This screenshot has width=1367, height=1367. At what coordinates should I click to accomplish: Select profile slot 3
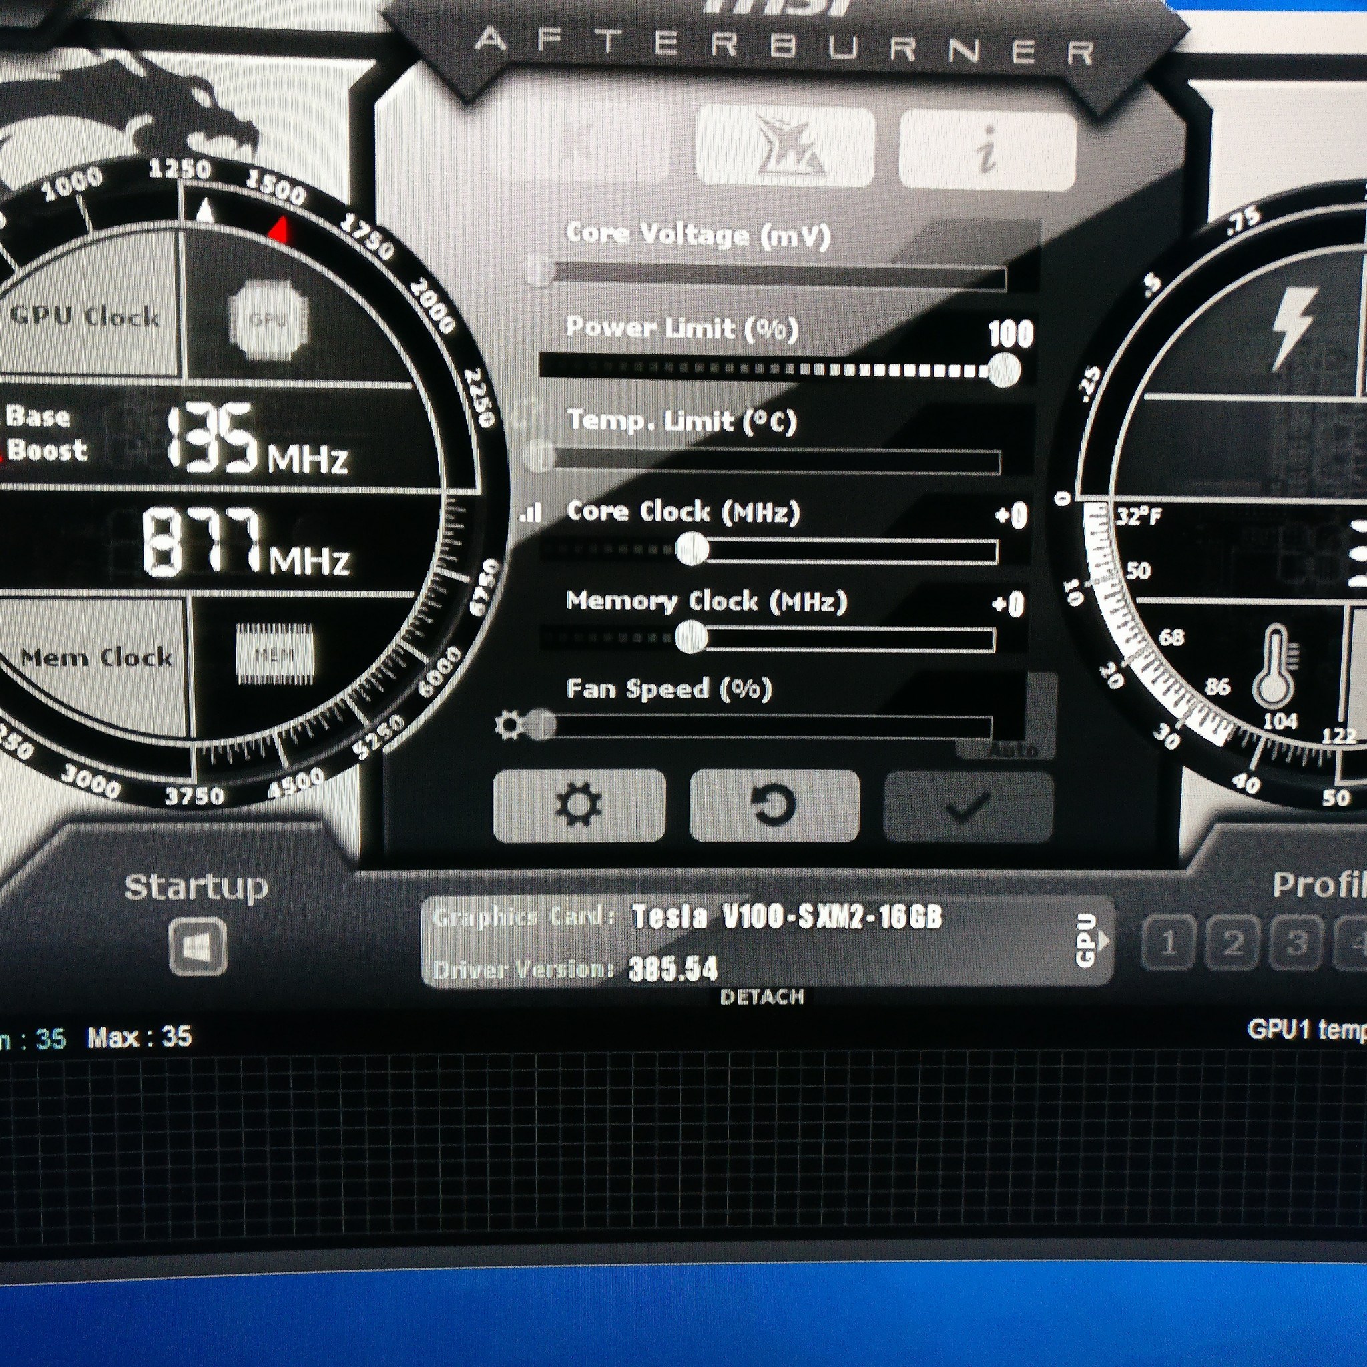click(x=1296, y=943)
